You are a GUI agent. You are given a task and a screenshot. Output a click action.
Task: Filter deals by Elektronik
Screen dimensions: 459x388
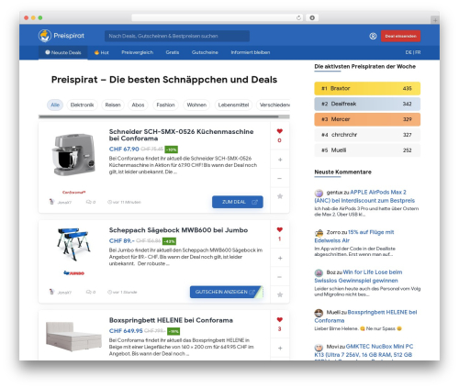pyautogui.click(x=82, y=105)
